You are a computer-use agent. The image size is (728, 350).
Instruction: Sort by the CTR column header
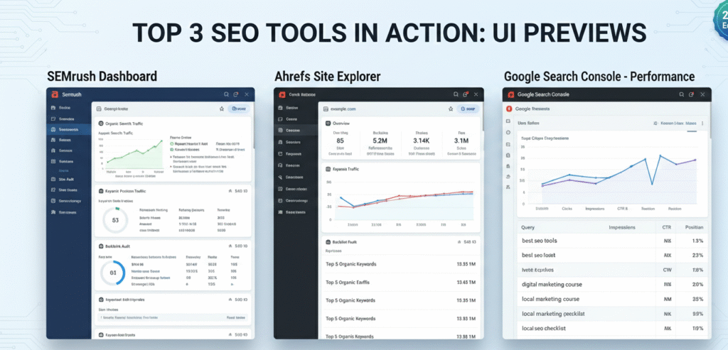point(667,228)
